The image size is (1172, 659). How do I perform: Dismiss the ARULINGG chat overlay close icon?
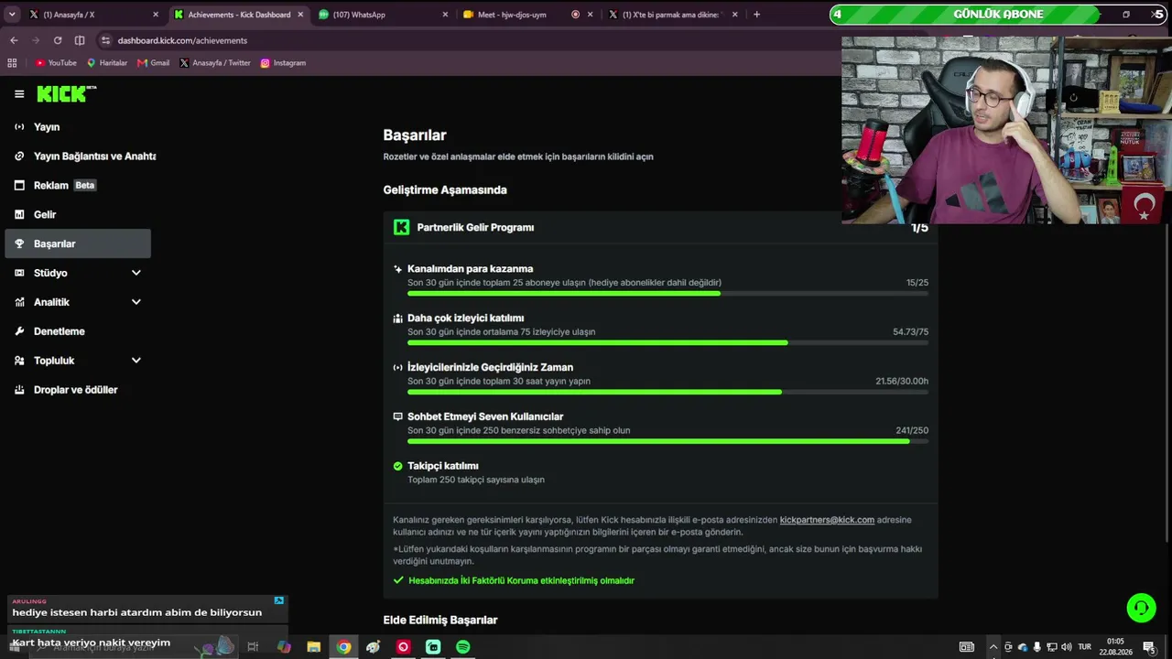(279, 600)
